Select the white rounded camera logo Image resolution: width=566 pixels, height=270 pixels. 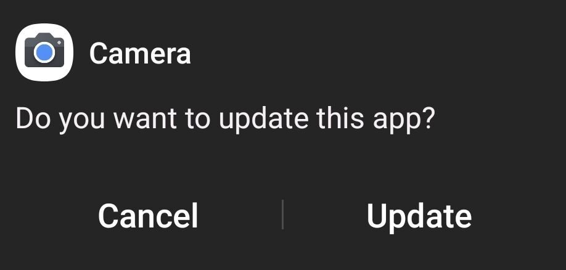(x=44, y=52)
